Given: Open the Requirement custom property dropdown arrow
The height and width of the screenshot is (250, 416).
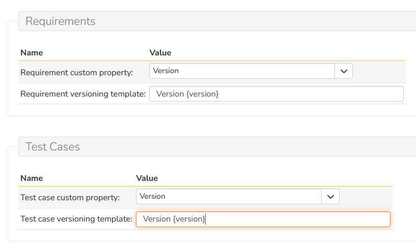Looking at the screenshot, I should pyautogui.click(x=343, y=71).
